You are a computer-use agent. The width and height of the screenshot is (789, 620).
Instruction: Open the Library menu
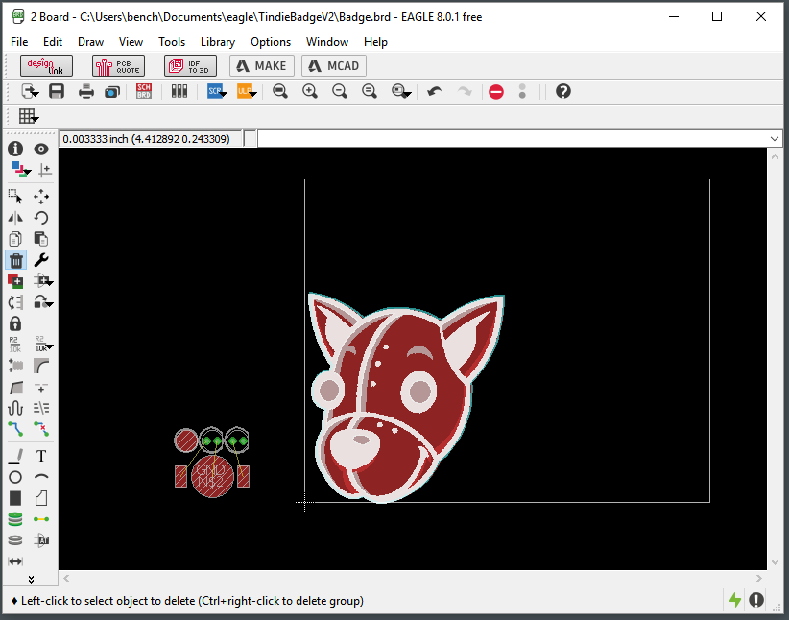[x=218, y=42]
